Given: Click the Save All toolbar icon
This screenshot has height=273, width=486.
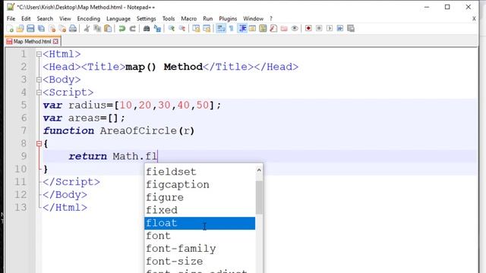Looking at the screenshot, I should (x=41, y=29).
